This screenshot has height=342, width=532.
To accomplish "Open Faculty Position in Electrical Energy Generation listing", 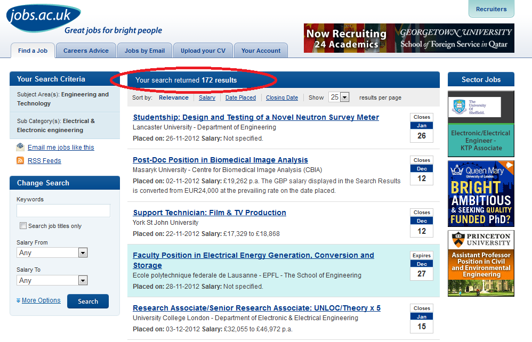I will click(x=253, y=260).
